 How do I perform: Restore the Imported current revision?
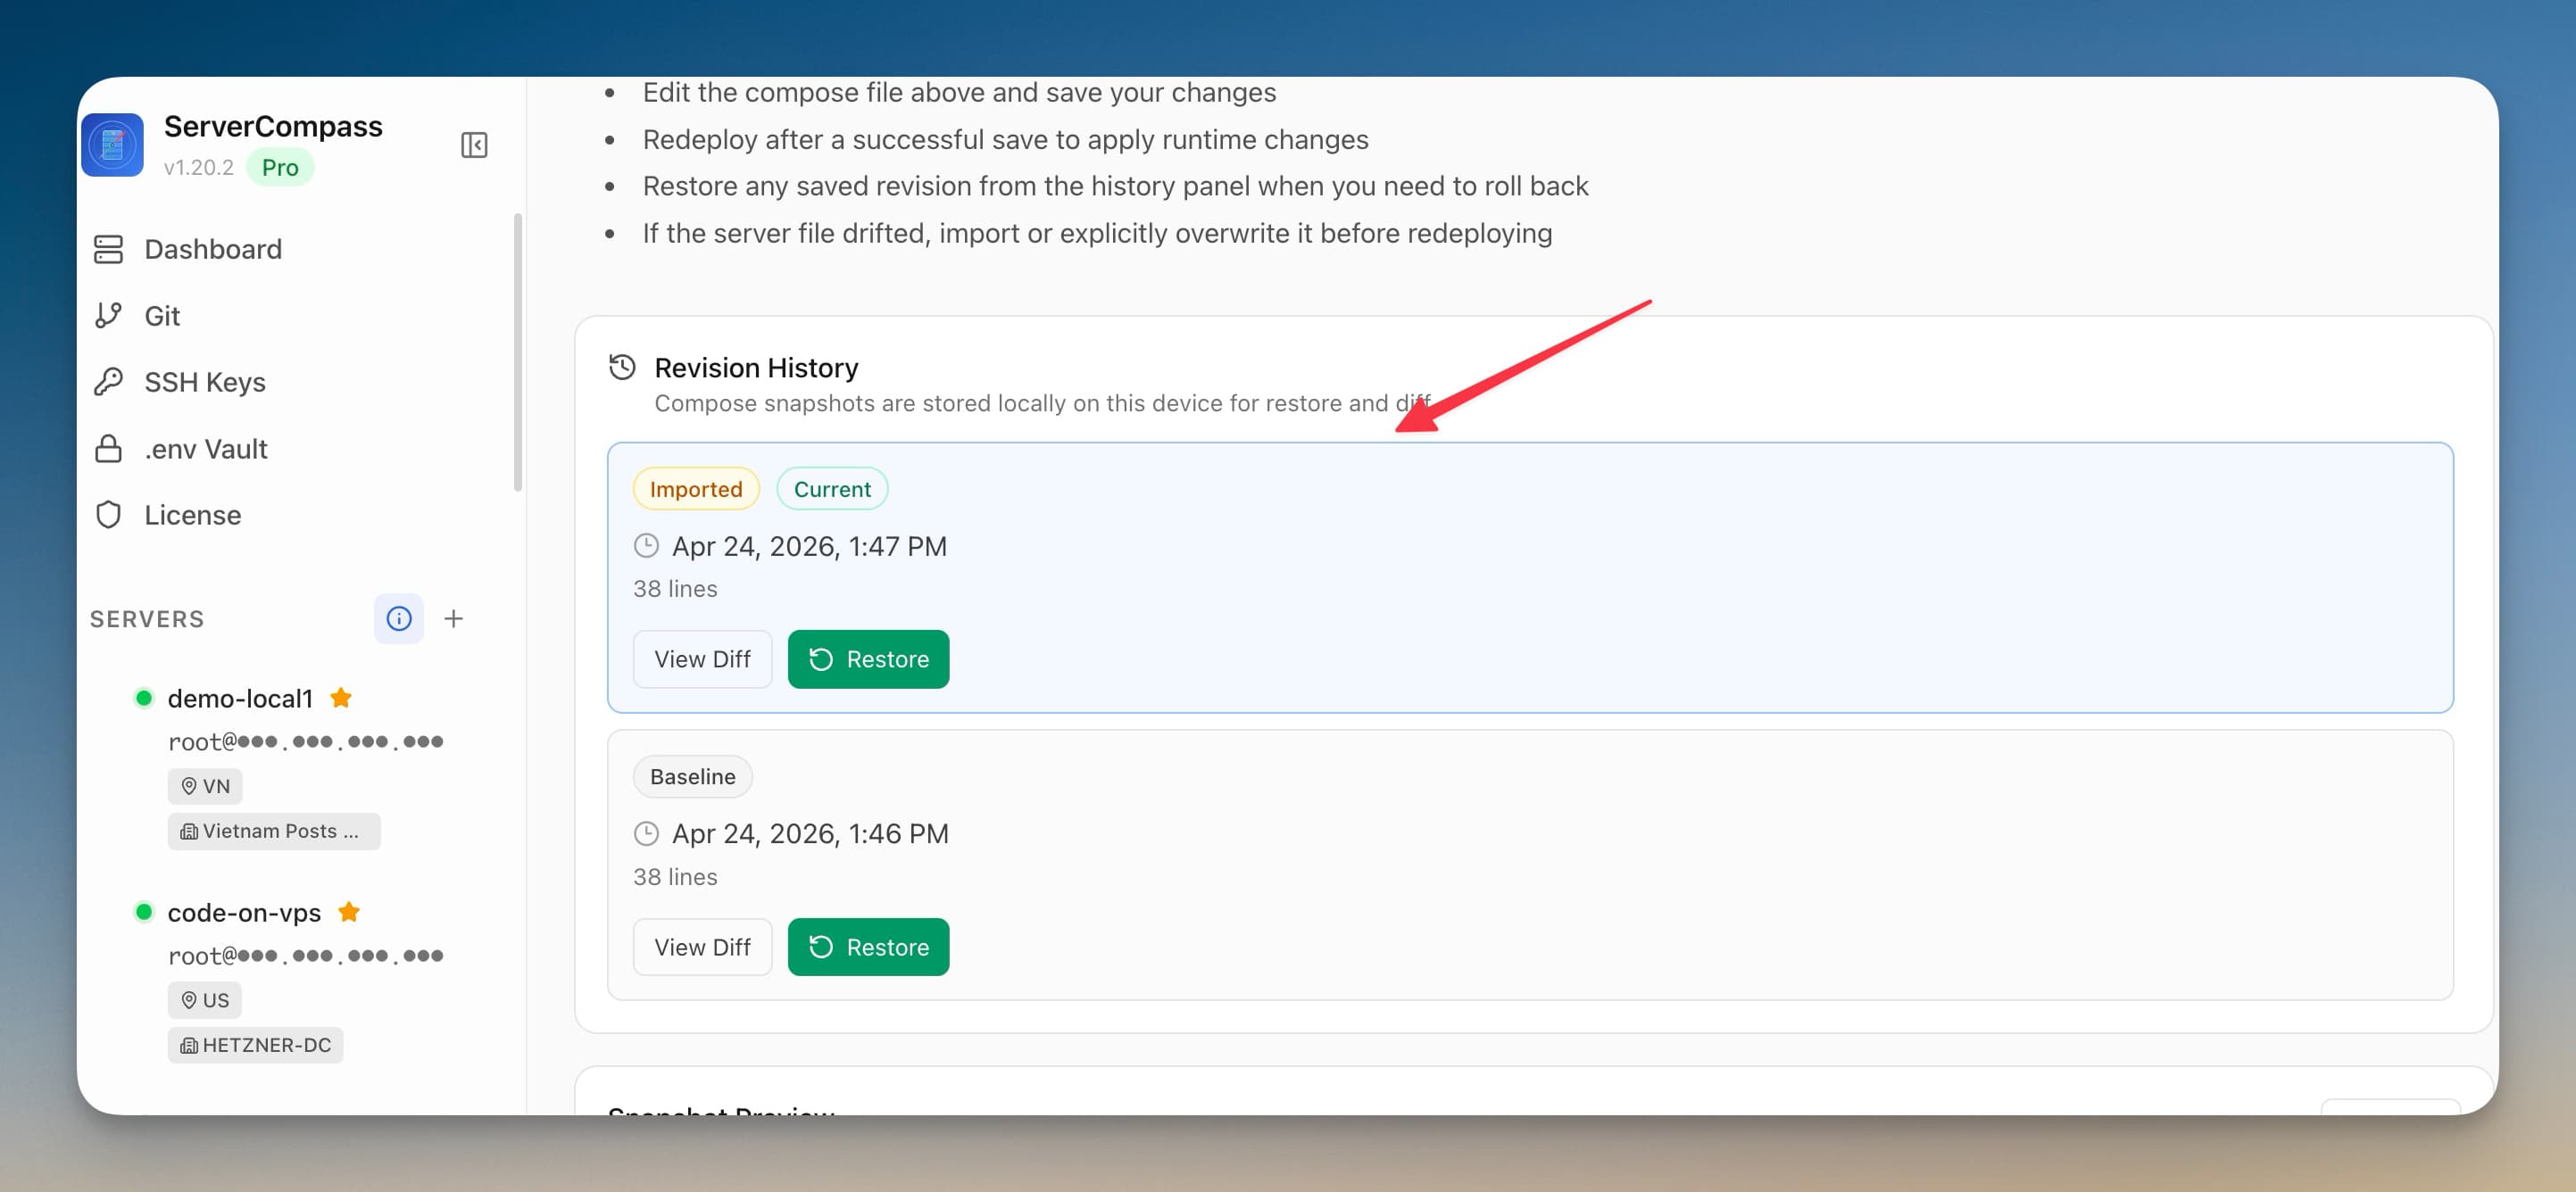pos(868,659)
